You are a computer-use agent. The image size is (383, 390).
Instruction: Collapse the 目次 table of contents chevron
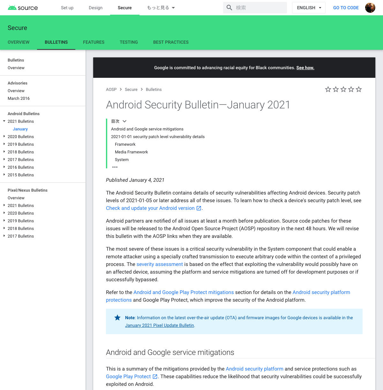pos(124,121)
